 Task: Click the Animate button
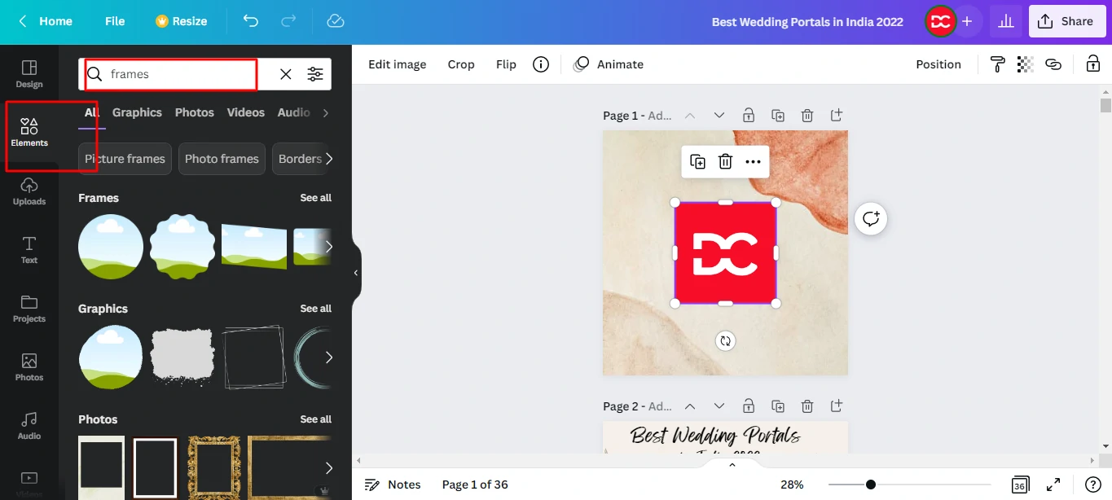click(609, 64)
